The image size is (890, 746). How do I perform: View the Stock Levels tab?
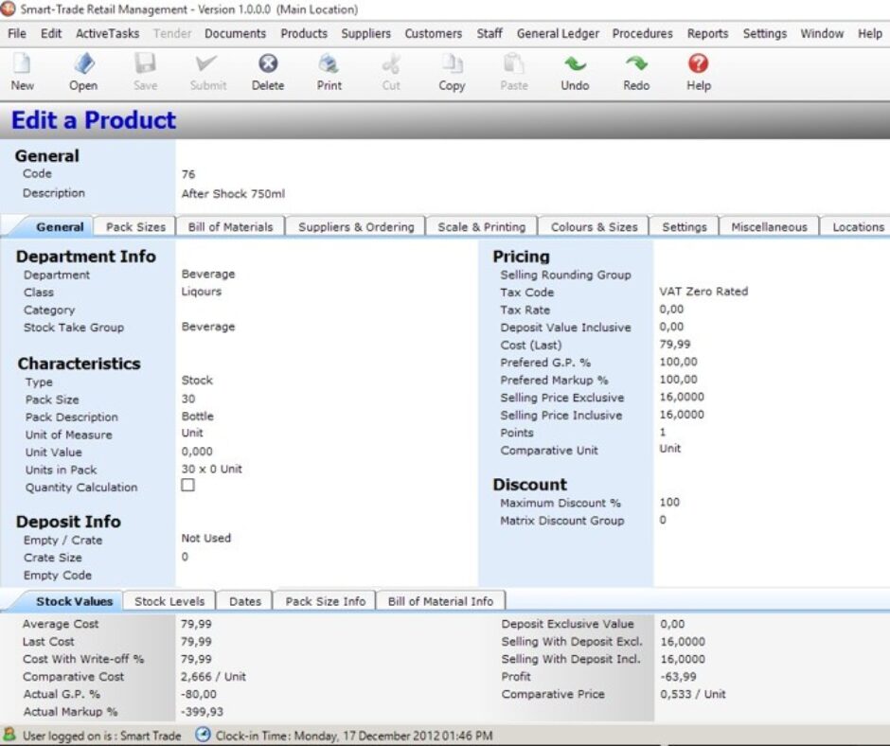[169, 600]
